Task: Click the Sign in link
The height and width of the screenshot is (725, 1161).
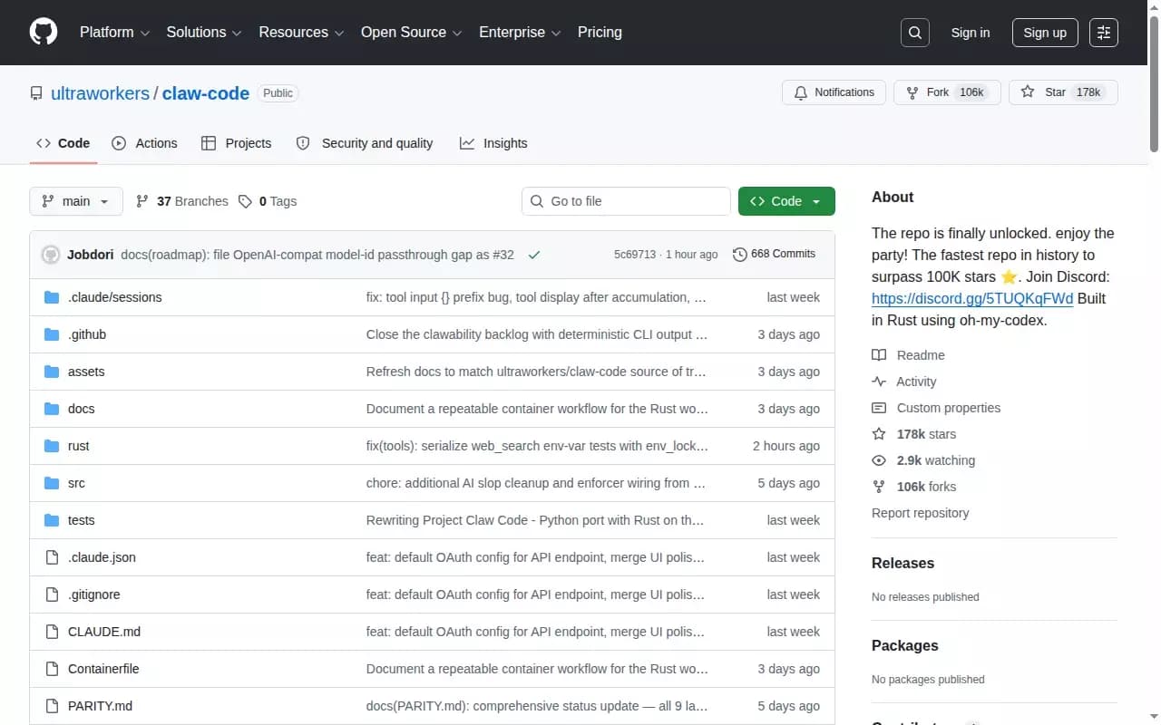Action: click(971, 33)
